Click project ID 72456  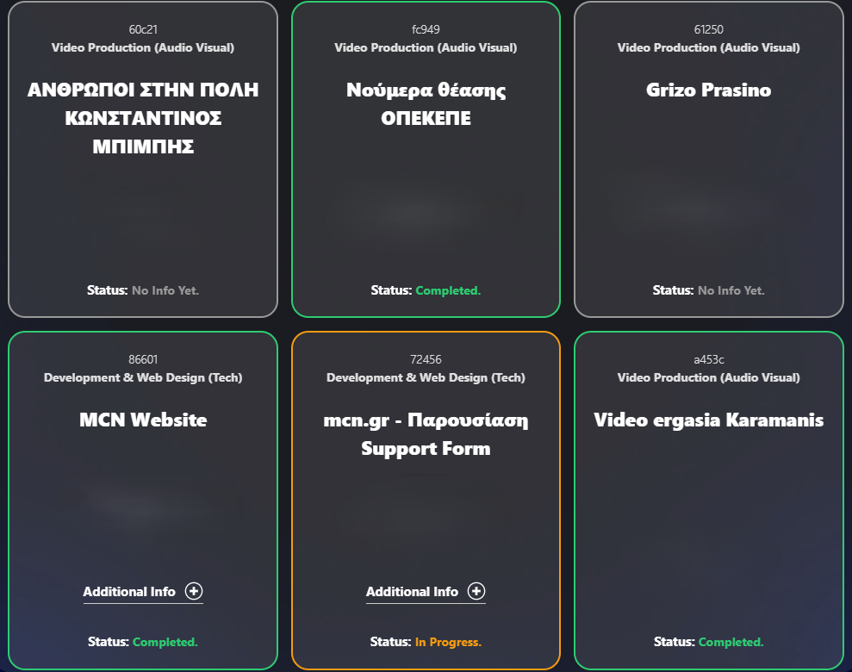pyautogui.click(x=426, y=359)
